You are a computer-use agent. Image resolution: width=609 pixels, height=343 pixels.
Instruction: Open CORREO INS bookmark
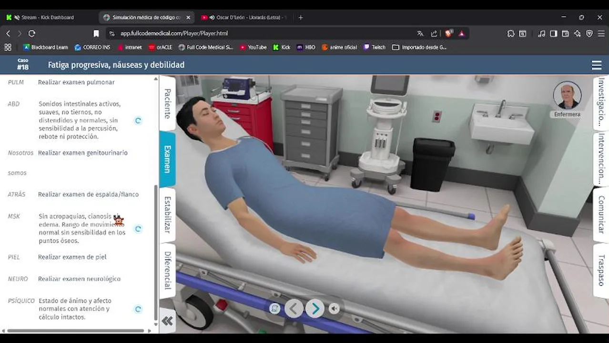point(92,47)
